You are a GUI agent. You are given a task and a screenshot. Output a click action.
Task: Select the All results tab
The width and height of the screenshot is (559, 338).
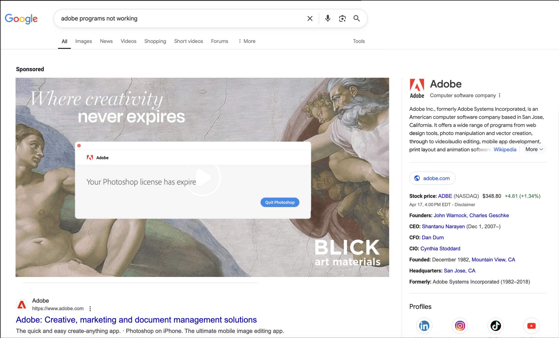(x=64, y=41)
